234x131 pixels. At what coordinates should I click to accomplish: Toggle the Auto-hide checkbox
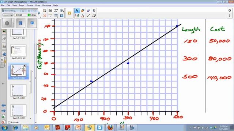pyautogui.click(x=9, y=122)
